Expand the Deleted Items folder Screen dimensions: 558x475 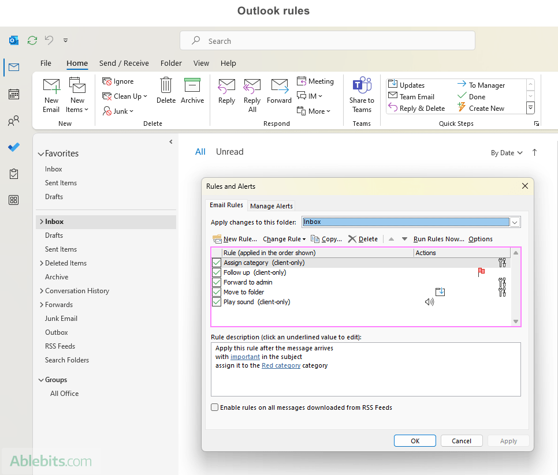click(40, 263)
